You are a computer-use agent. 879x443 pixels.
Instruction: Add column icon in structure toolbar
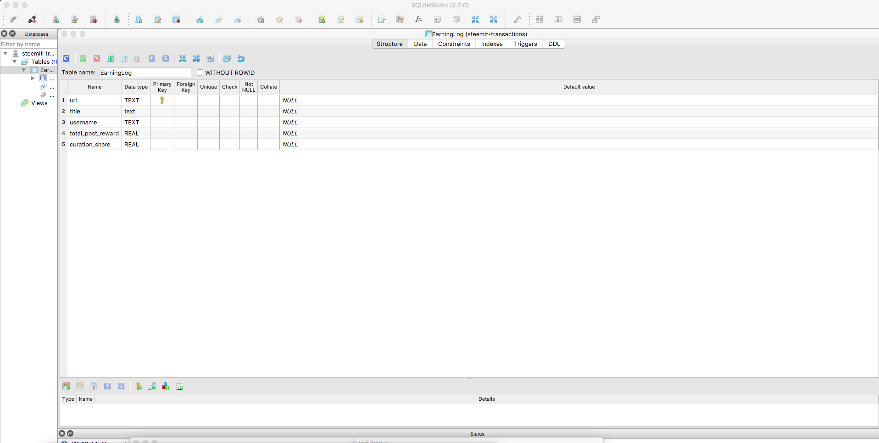click(111, 58)
